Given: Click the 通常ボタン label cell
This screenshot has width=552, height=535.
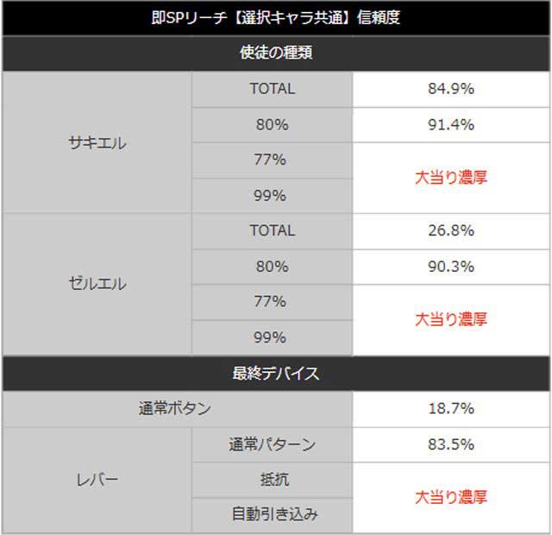Looking at the screenshot, I should (175, 409).
